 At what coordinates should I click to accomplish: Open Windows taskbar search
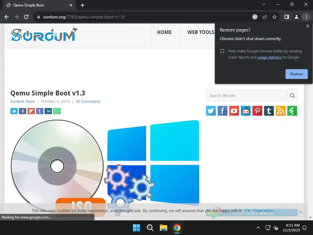click(x=150, y=228)
